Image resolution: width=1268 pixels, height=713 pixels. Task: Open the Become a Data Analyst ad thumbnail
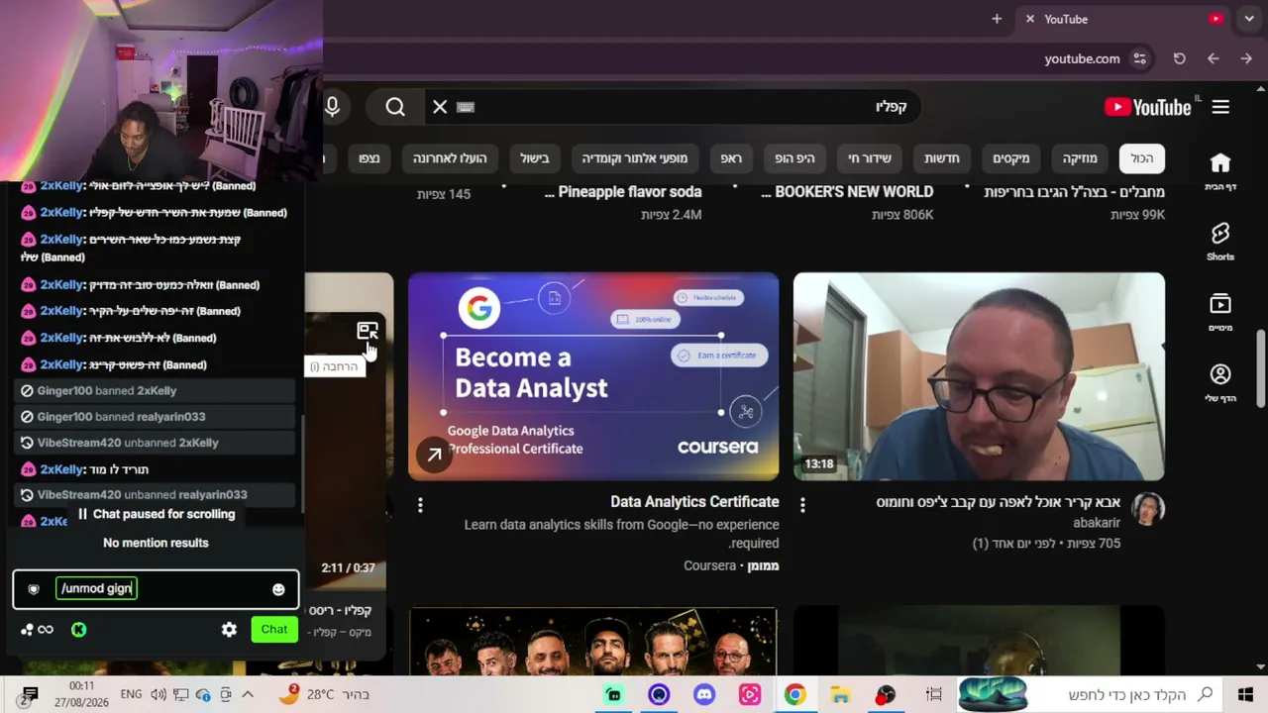593,376
